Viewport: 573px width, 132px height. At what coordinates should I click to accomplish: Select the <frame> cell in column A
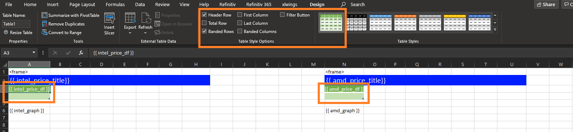29,72
